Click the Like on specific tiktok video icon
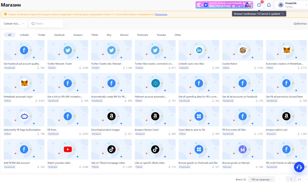Image resolution: width=308 pixels, height=182 pixels. tap(155, 150)
